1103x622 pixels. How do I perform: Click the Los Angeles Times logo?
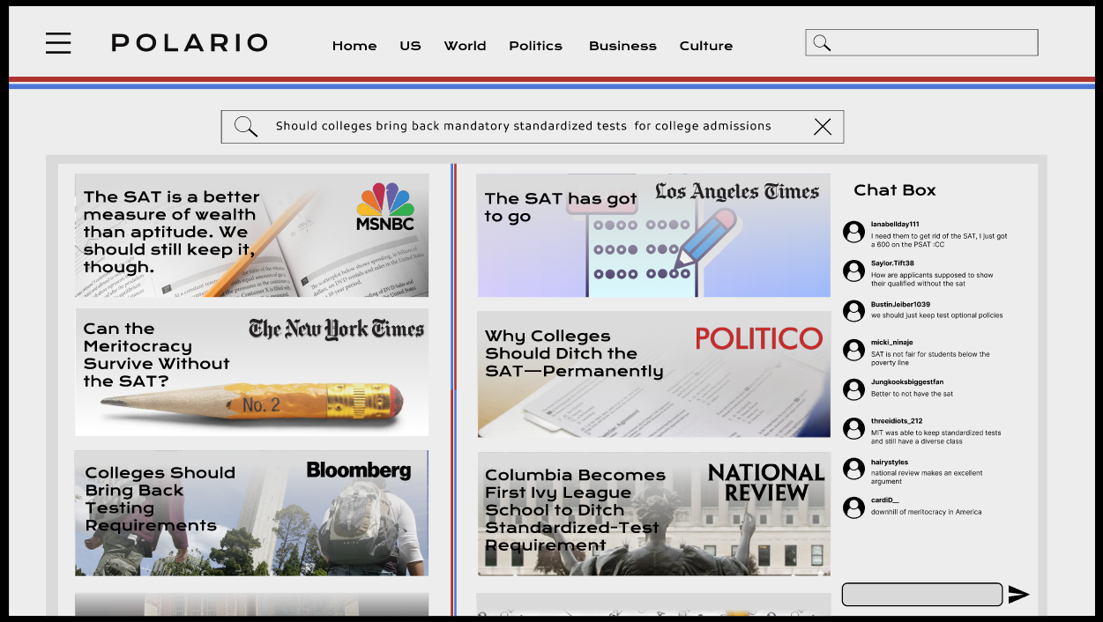coord(737,192)
